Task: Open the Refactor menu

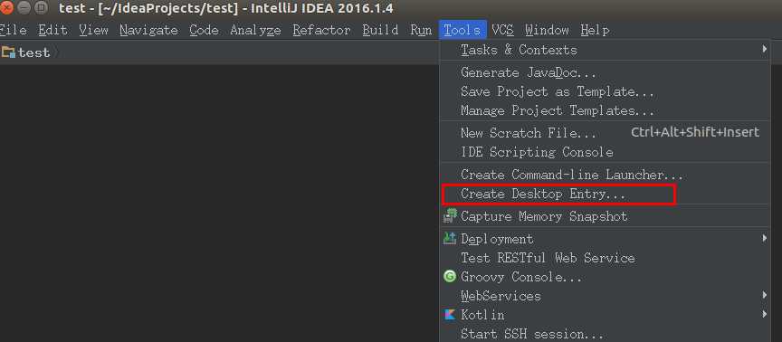Action: 321,30
